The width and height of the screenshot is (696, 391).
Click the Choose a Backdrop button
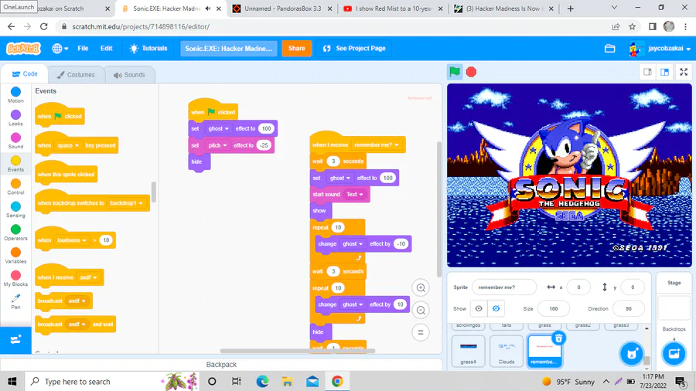674,353
